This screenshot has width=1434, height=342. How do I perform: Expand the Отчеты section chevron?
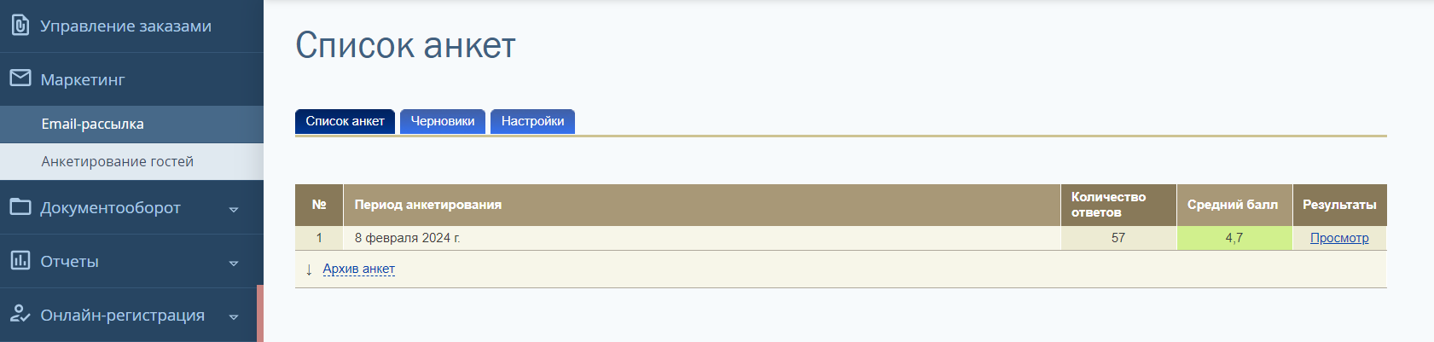(x=234, y=263)
